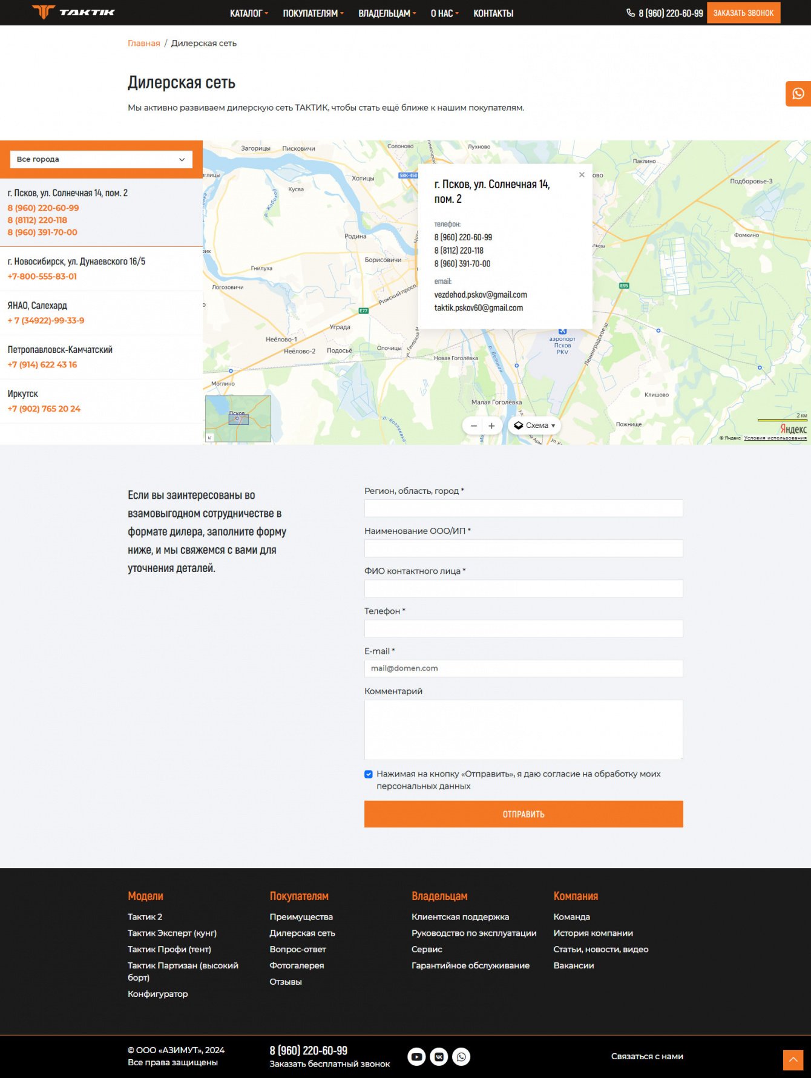811x1078 pixels.
Task: Click the Регион, область, город input
Action: (x=524, y=508)
